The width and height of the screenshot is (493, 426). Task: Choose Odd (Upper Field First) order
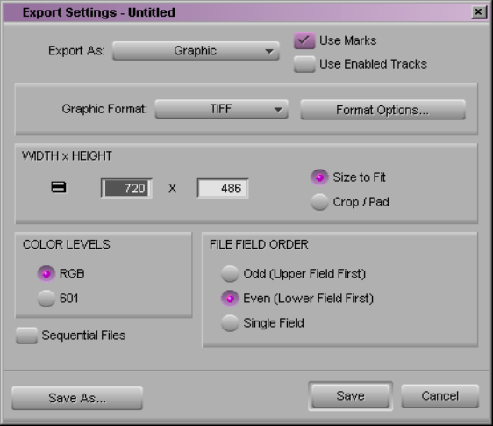click(x=230, y=274)
